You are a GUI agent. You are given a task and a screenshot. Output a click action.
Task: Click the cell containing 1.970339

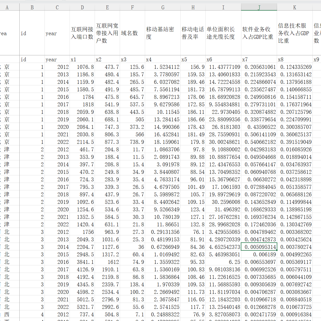(x=163, y=284)
